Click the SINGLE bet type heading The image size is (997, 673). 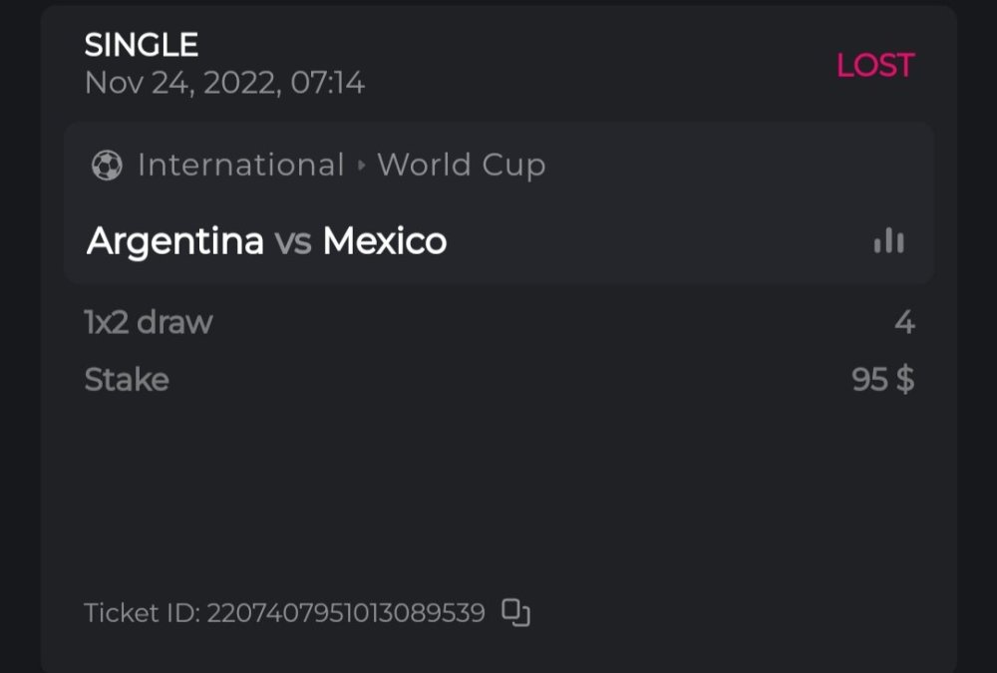142,45
